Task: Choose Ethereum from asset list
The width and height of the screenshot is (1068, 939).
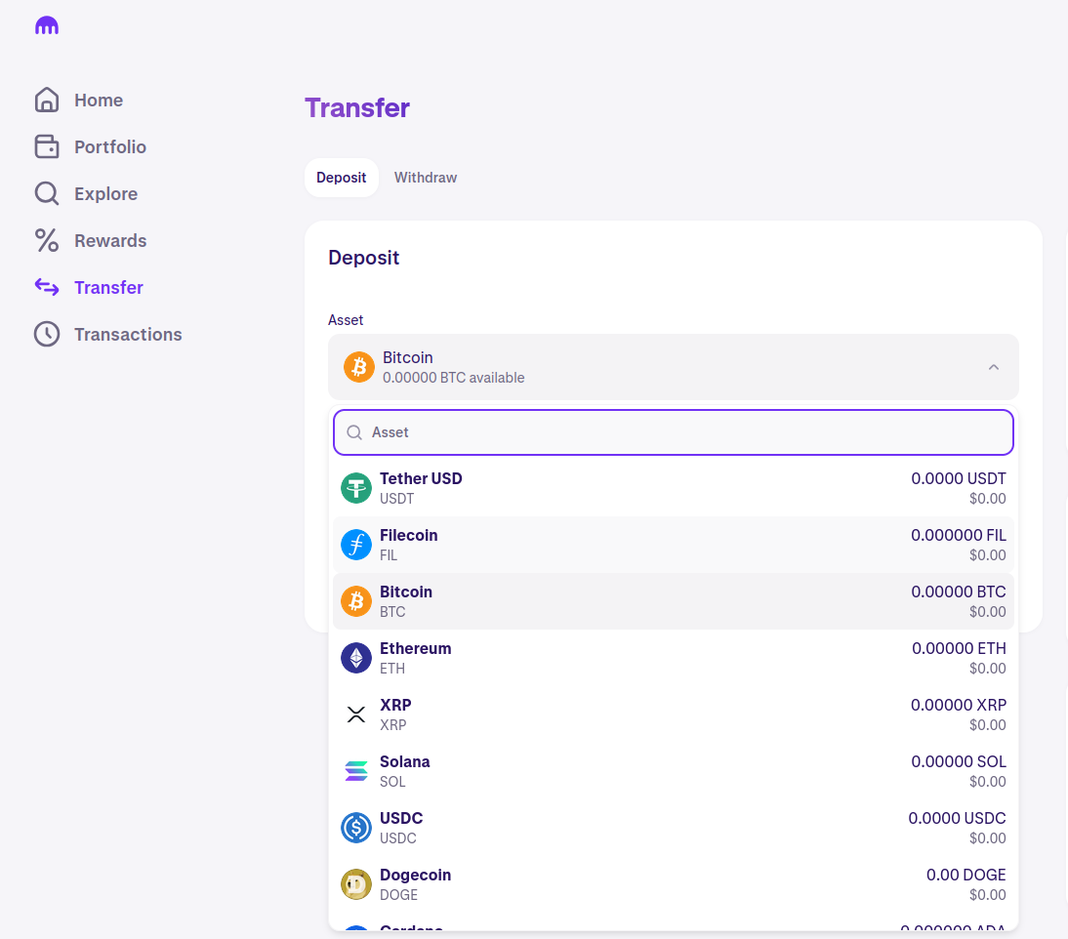Action: click(674, 658)
